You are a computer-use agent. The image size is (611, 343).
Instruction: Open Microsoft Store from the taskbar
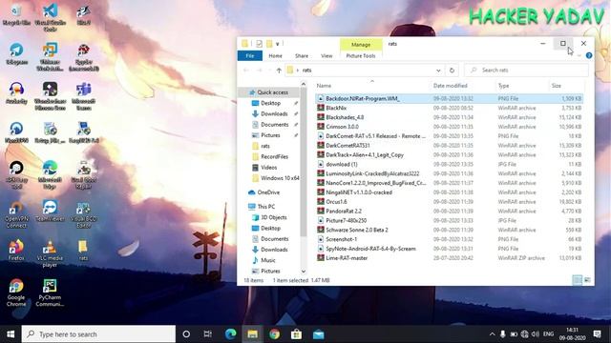[296, 334]
